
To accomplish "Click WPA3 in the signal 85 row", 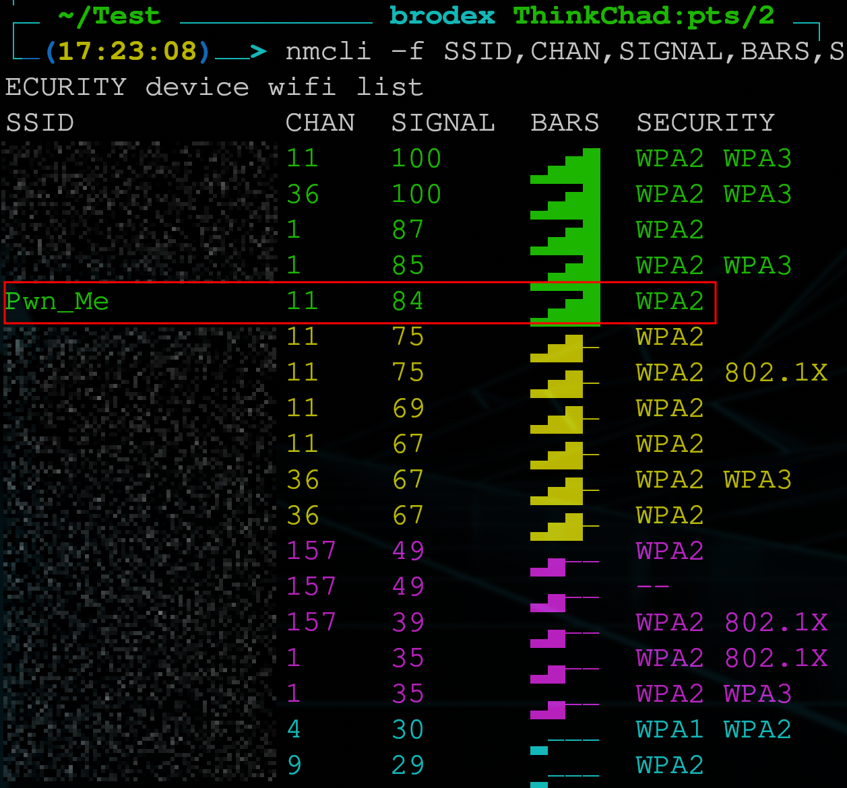I will [x=757, y=265].
